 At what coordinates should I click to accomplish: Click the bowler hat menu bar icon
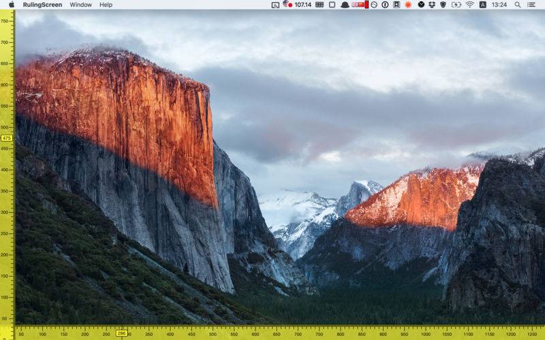click(345, 5)
